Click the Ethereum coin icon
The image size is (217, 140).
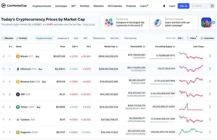18,69
